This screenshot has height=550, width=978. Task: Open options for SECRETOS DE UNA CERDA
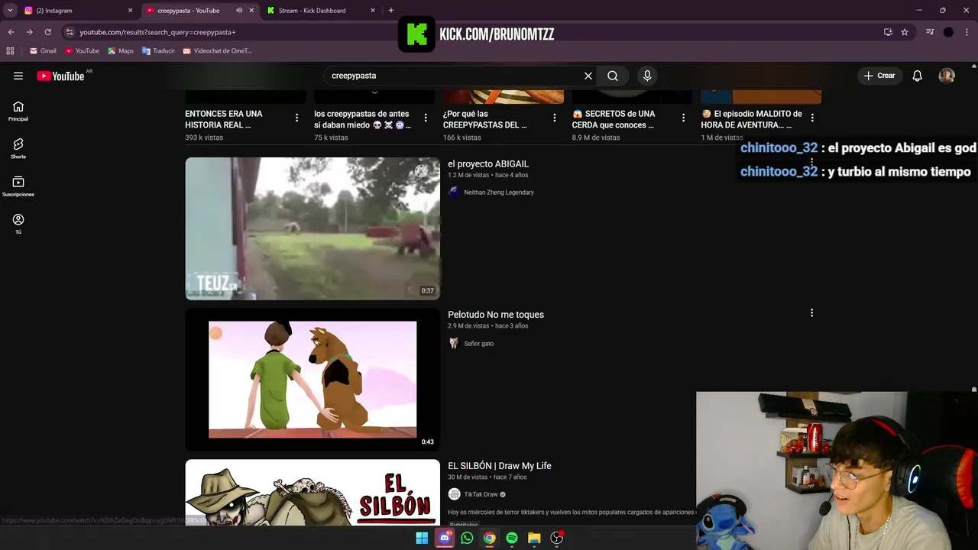pyautogui.click(x=683, y=118)
